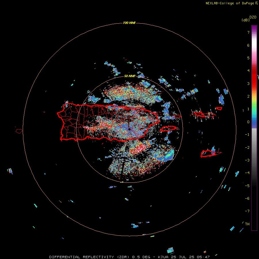Click the "05:47" time in the caption
The height and width of the screenshot is (259, 259).
click(203, 257)
